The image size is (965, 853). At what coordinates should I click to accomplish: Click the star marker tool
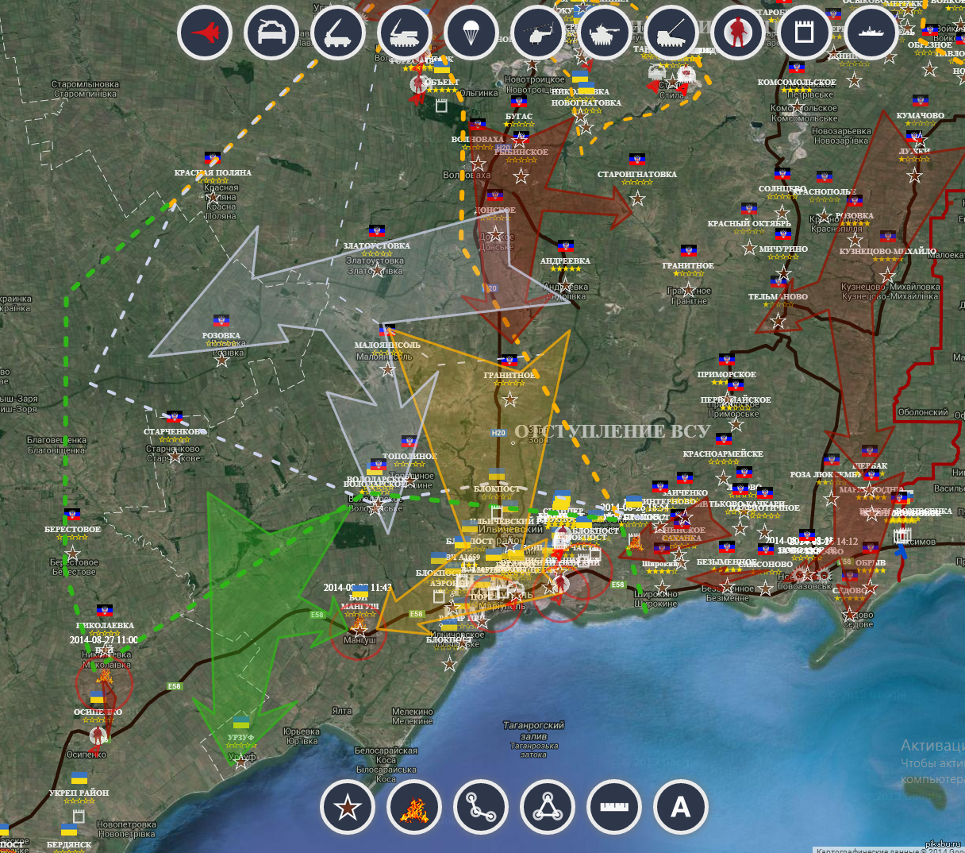point(348,808)
